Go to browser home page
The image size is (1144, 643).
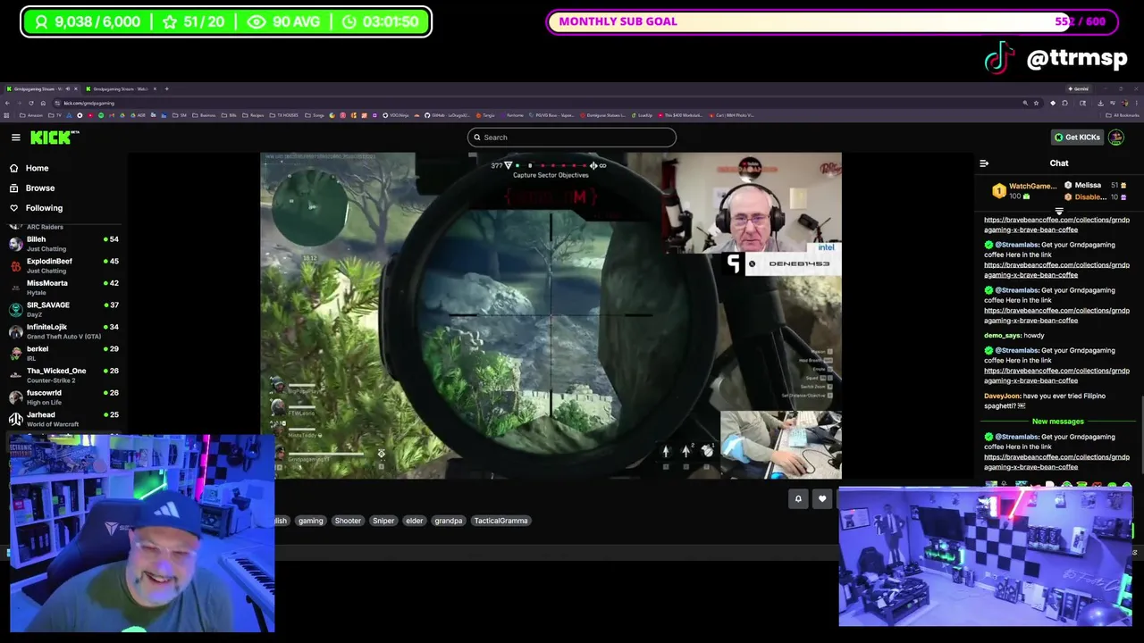click(43, 103)
